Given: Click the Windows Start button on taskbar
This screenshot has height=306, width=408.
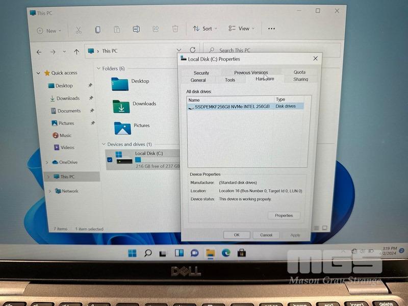Looking at the screenshot, I should pos(132,253).
